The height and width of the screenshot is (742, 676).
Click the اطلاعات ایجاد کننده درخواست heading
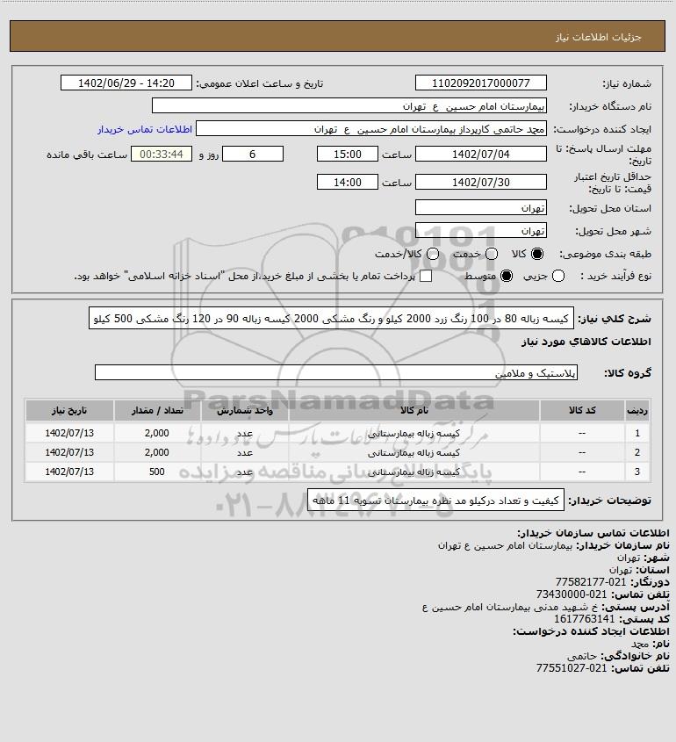[x=592, y=631]
